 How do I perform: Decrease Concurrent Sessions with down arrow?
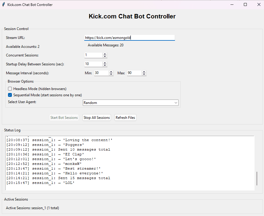tap(105, 56)
